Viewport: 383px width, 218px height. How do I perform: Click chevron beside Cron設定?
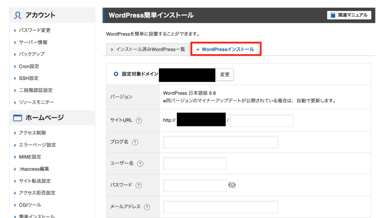point(15,67)
